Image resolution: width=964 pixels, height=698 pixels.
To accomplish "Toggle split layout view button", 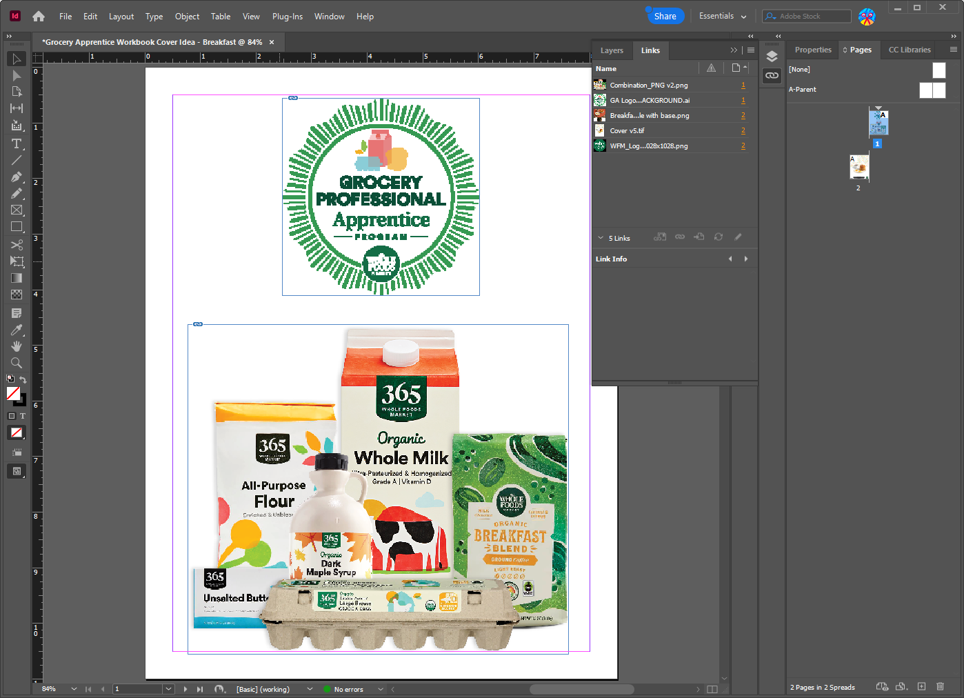I will (x=712, y=689).
